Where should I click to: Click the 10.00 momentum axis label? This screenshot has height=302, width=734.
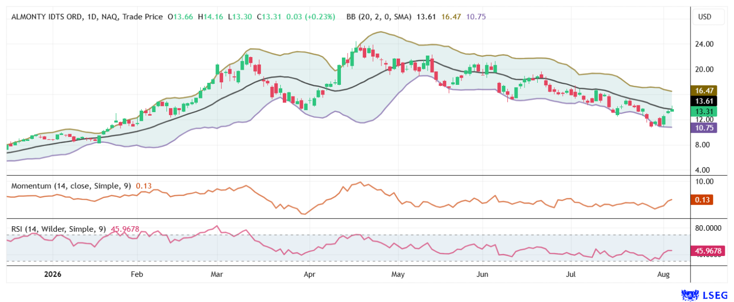[x=704, y=181]
